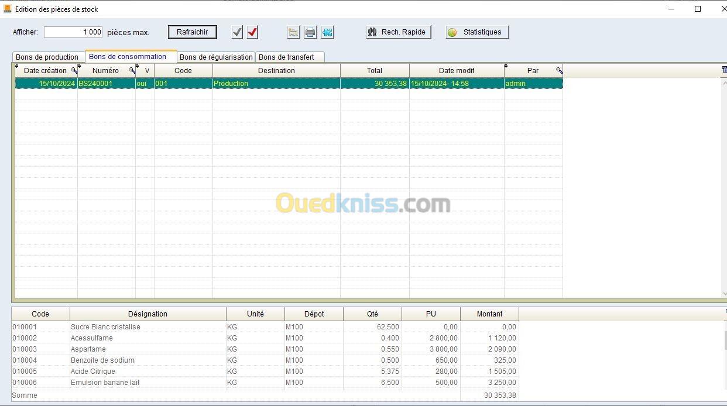
Task: Click the Afficher max pieces input field
Action: point(74,32)
